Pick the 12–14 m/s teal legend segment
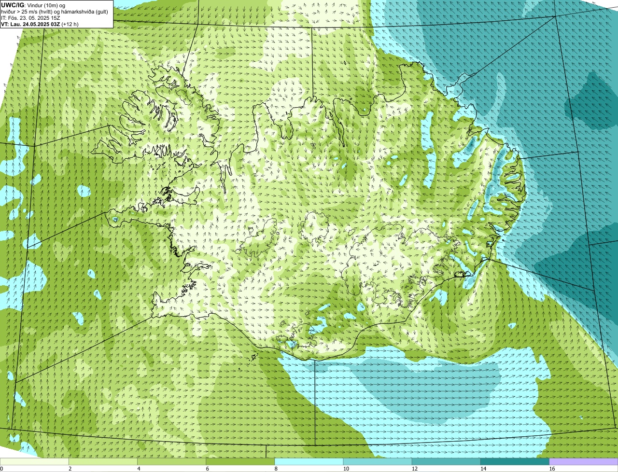The width and height of the screenshot is (618, 472). 446,462
